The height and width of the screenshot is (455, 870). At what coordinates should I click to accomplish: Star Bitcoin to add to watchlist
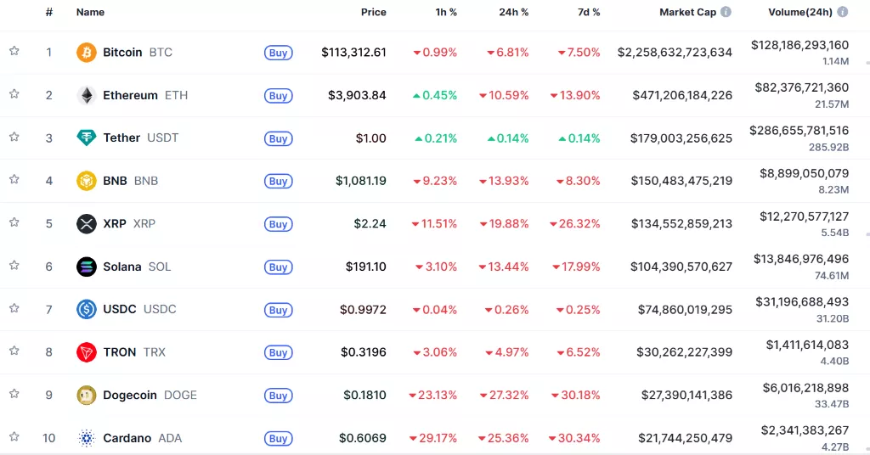pyautogui.click(x=14, y=51)
